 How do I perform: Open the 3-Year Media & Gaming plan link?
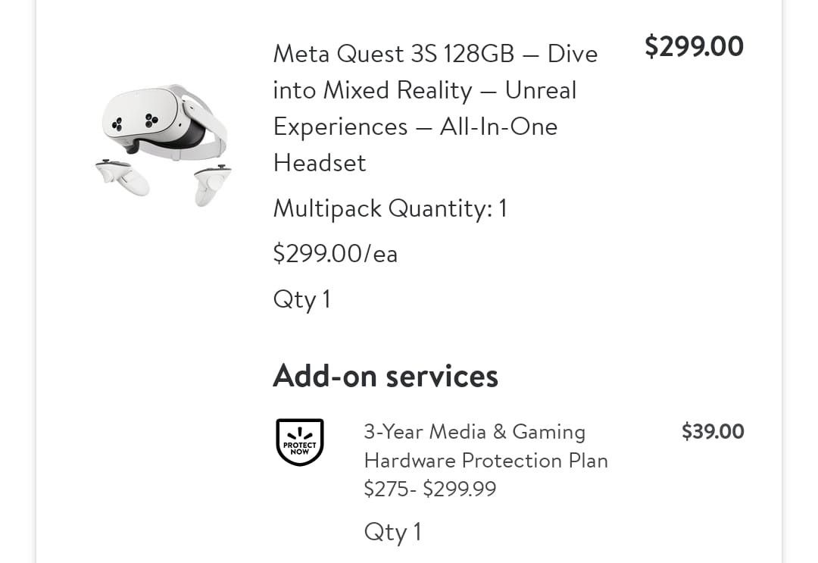point(474,432)
